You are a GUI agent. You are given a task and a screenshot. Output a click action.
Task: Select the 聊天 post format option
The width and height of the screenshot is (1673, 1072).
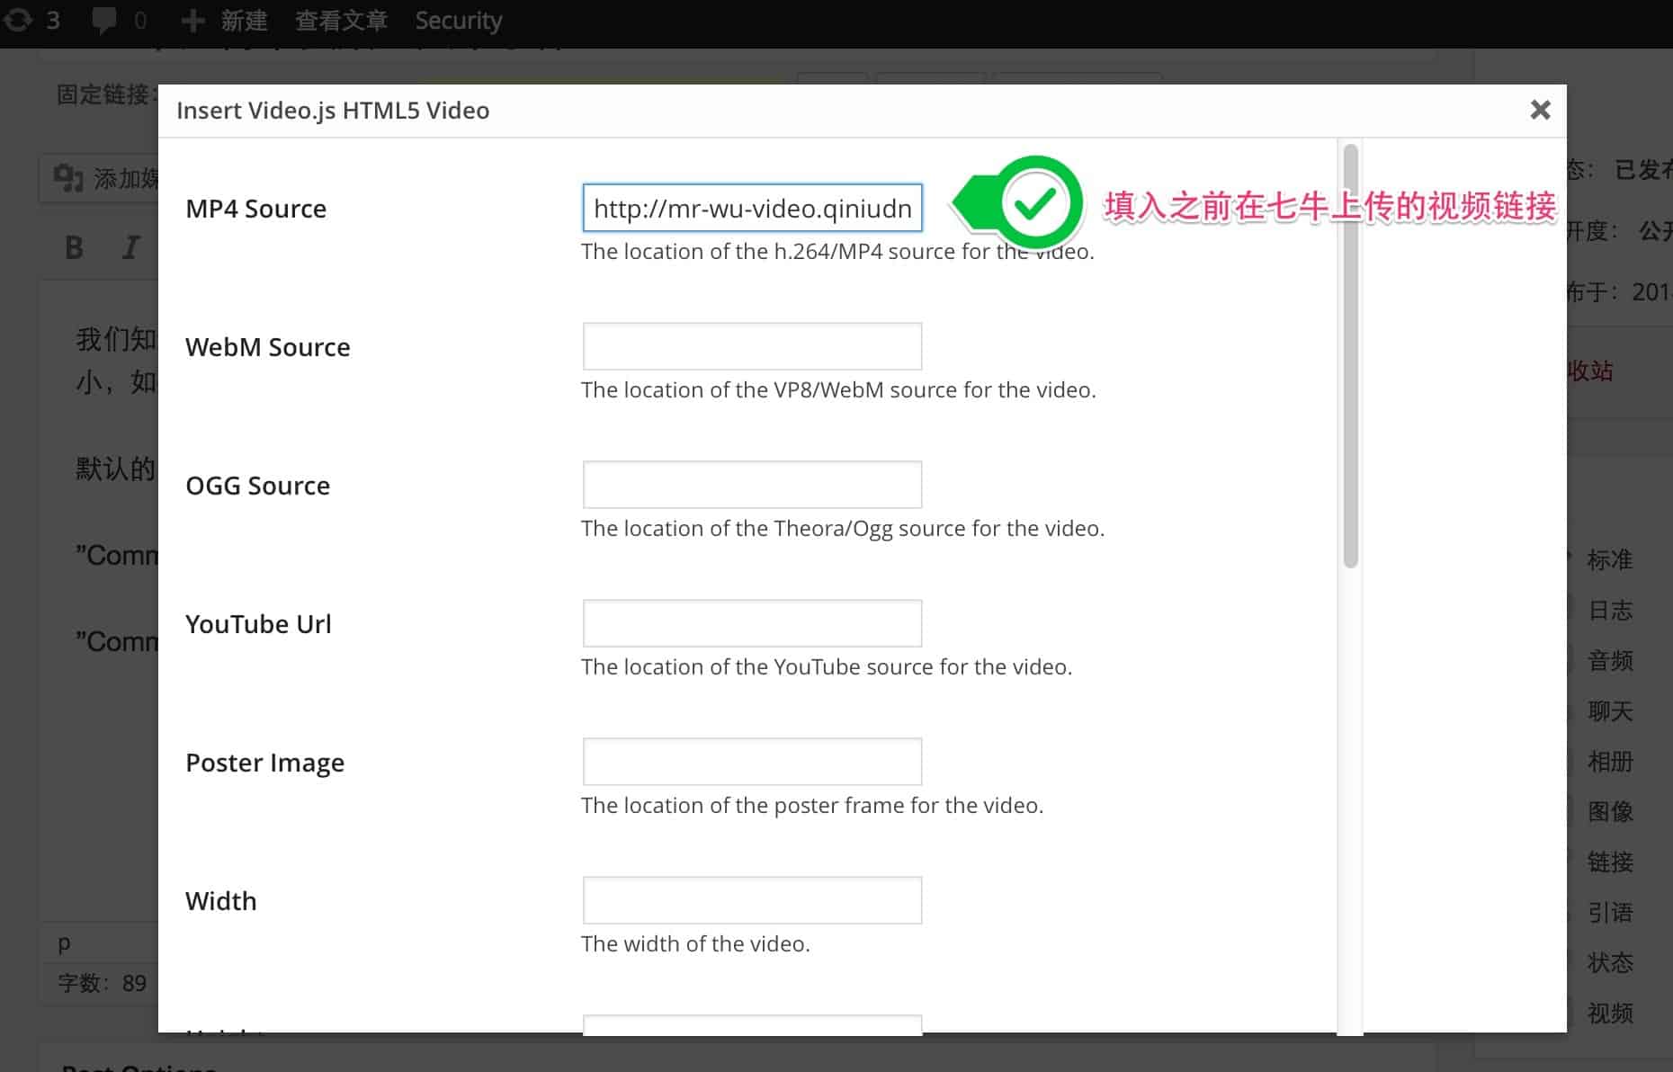1609,710
